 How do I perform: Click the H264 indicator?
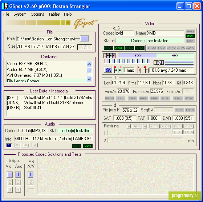(x=190, y=41)
